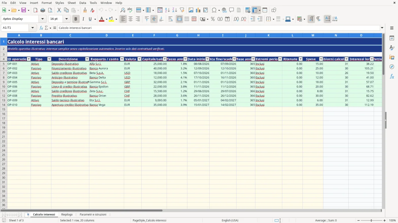Clone formatting with paintbrush icon
The height and width of the screenshot is (223, 398).
pos(85,10)
